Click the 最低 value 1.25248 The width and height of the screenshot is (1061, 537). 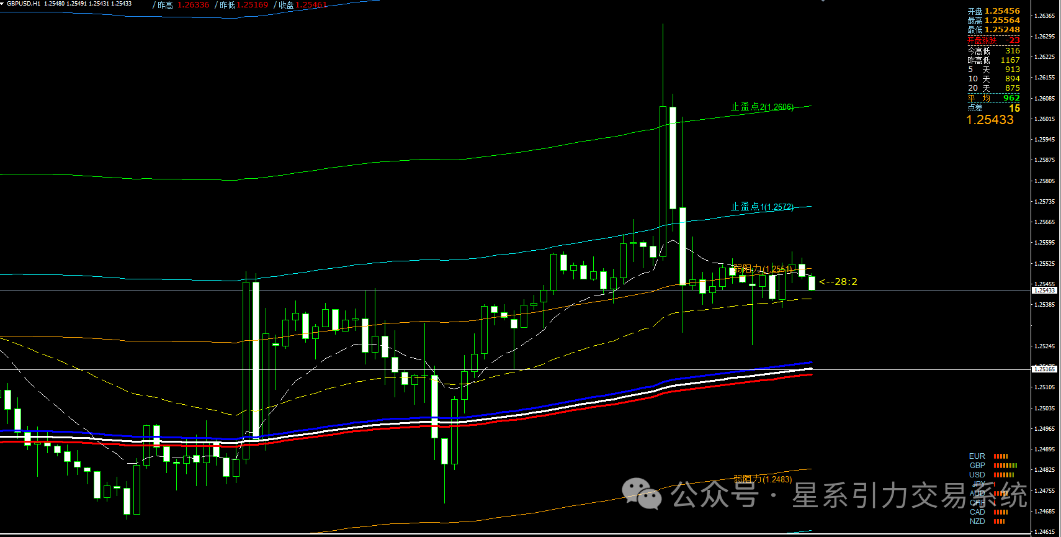(1002, 30)
